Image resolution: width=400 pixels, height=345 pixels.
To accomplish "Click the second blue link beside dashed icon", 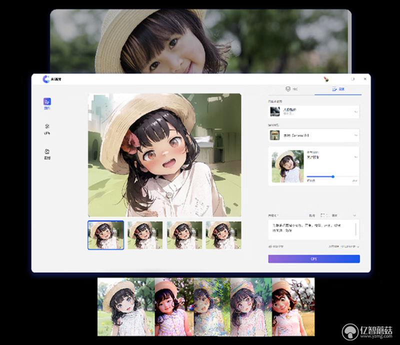I will point(334,215).
